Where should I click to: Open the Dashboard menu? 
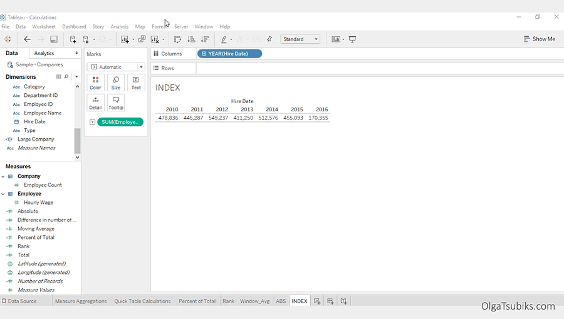[74, 26]
